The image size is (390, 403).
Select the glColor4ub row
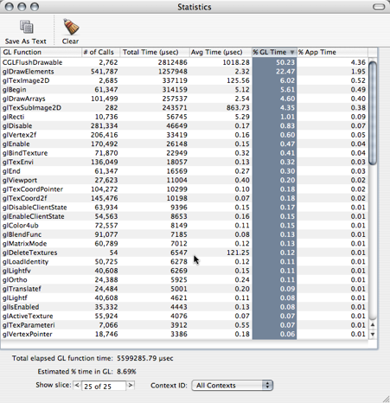[184, 226]
